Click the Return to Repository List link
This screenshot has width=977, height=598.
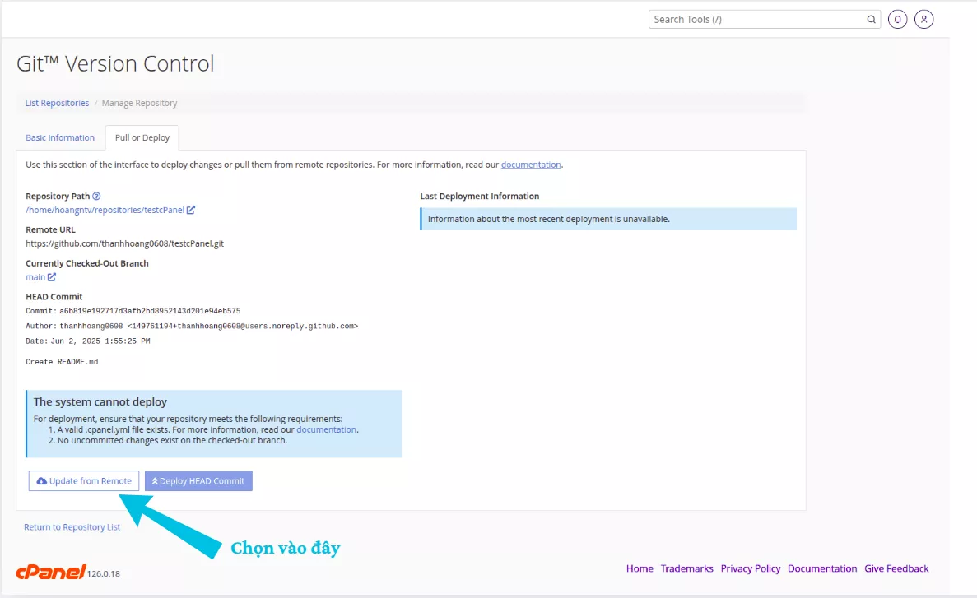point(72,527)
